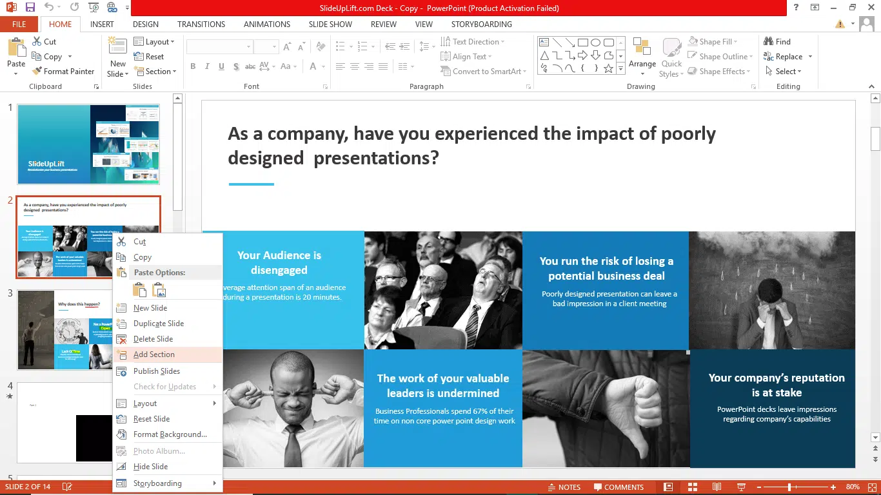Screen dimensions: 881x495
Task: Click the zoom slider handle in the status bar
Action: (x=789, y=487)
